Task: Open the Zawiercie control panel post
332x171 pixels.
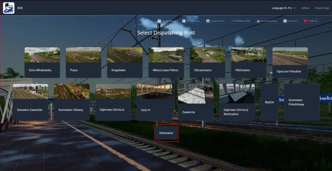Action: (x=196, y=102)
